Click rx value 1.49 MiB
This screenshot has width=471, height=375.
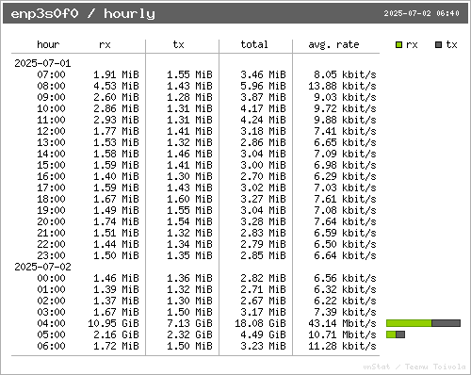pyautogui.click(x=116, y=210)
